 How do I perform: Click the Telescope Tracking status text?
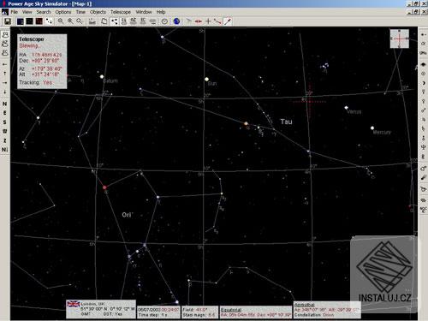pyautogui.click(x=36, y=82)
